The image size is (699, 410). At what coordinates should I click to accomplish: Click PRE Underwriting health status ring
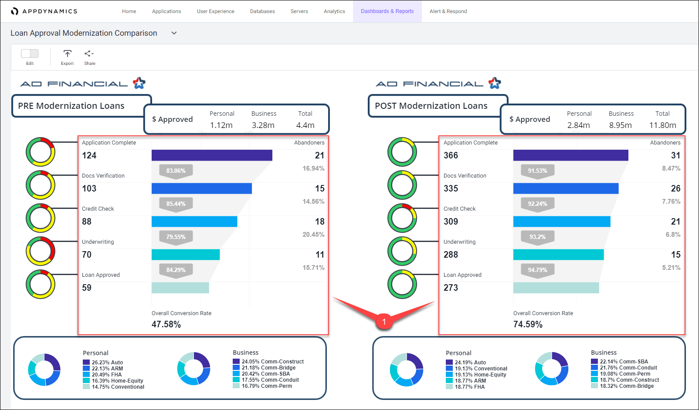(41, 251)
